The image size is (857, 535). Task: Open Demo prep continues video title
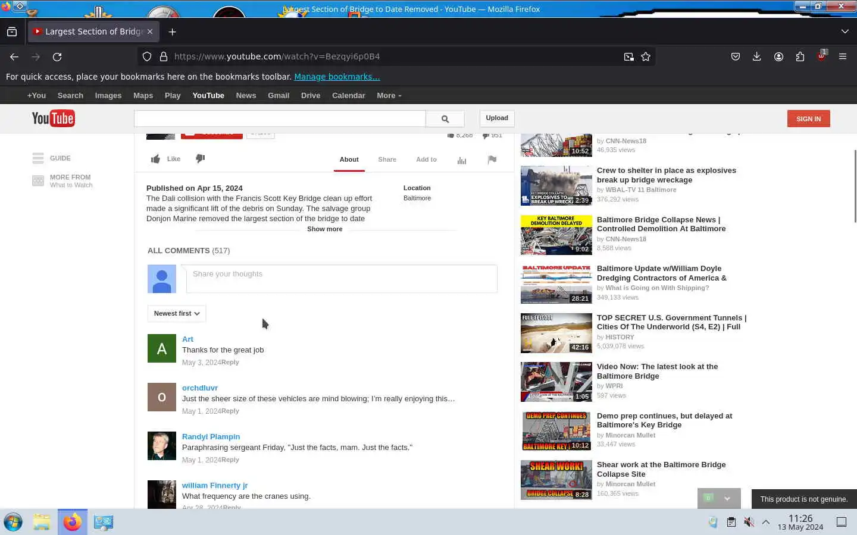[665, 420]
